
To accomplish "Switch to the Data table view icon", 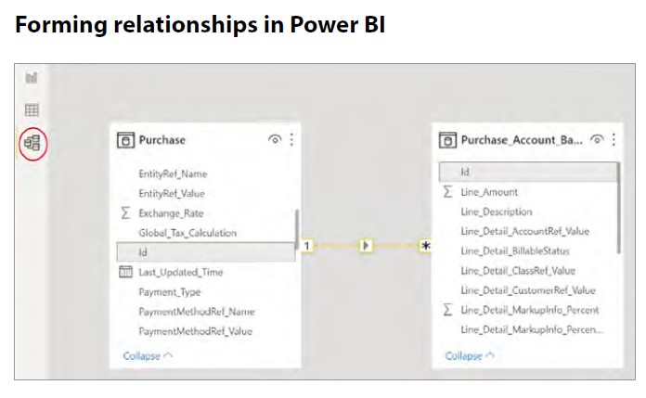I will (x=32, y=110).
